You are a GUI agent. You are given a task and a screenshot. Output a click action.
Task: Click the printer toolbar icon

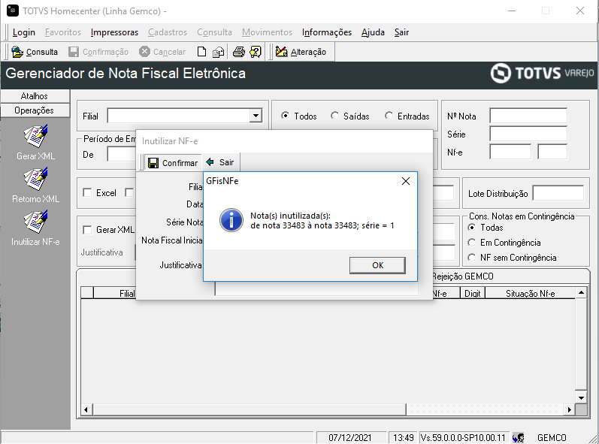coord(239,52)
